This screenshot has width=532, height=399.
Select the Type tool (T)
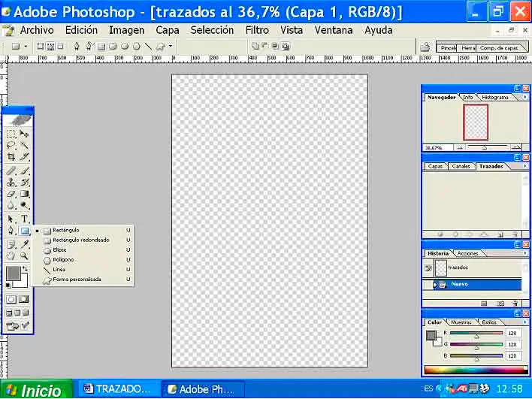coord(25,219)
